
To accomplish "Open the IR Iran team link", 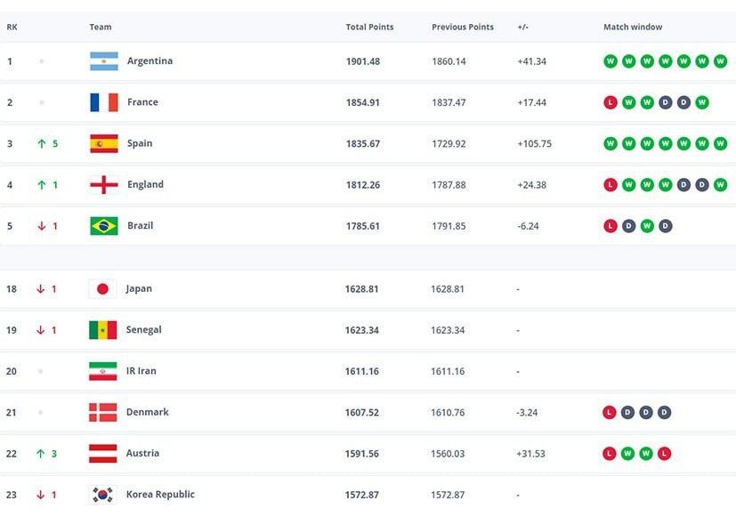I will 141,371.
